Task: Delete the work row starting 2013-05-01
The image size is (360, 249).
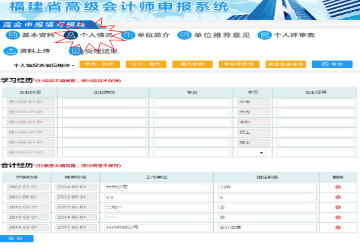Action: [338, 217]
